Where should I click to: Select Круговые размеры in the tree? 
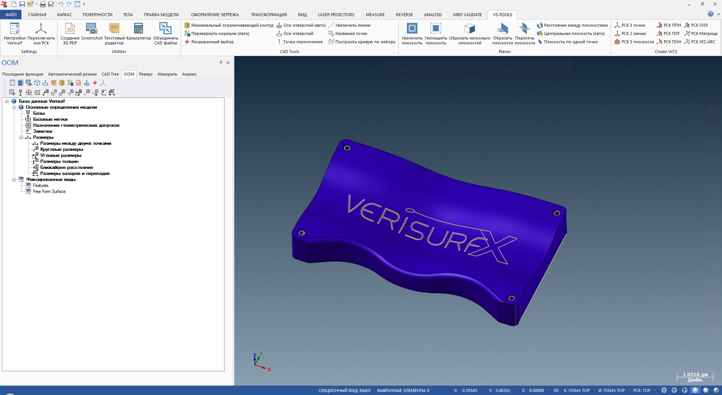click(x=62, y=149)
